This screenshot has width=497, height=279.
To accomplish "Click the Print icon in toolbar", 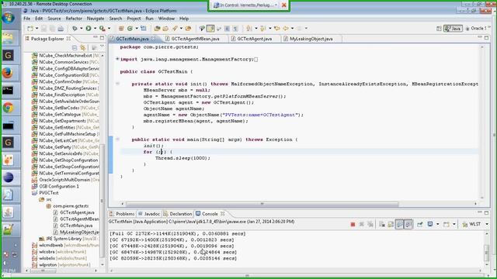I will (61, 29).
